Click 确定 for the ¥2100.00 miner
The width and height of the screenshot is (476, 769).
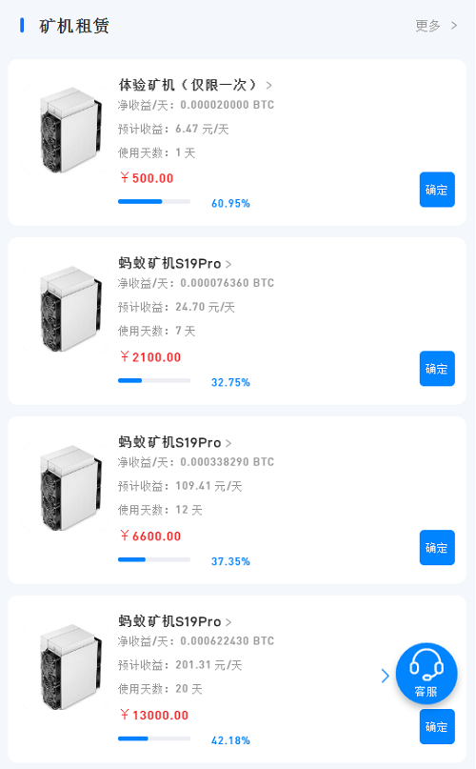(437, 369)
